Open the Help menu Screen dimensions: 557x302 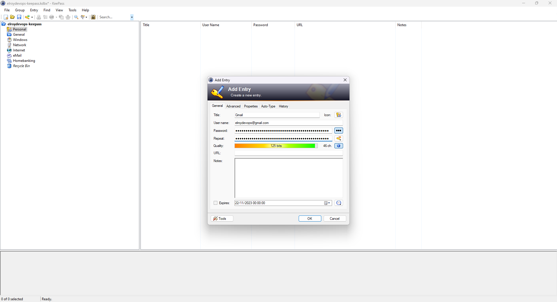pyautogui.click(x=85, y=10)
